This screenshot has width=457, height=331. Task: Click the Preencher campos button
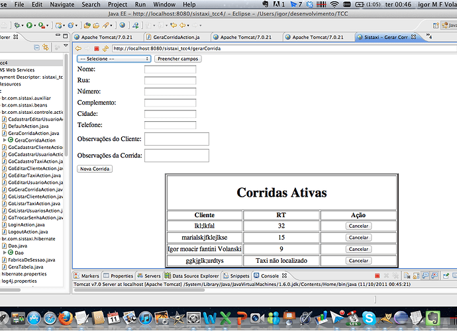pos(178,59)
